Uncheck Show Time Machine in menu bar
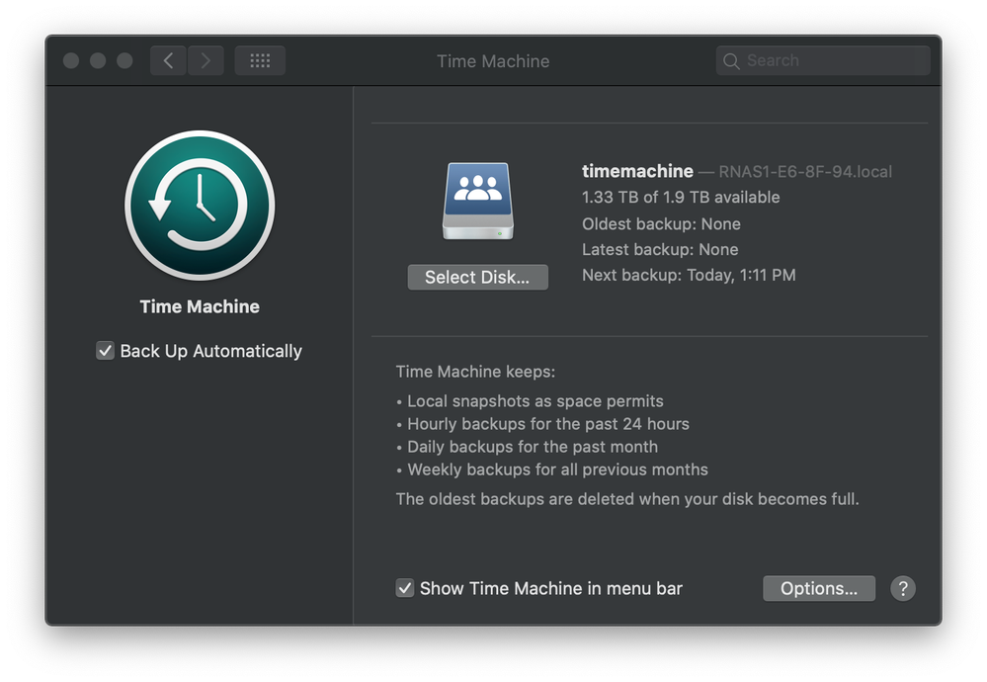The width and height of the screenshot is (987, 682). 405,588
